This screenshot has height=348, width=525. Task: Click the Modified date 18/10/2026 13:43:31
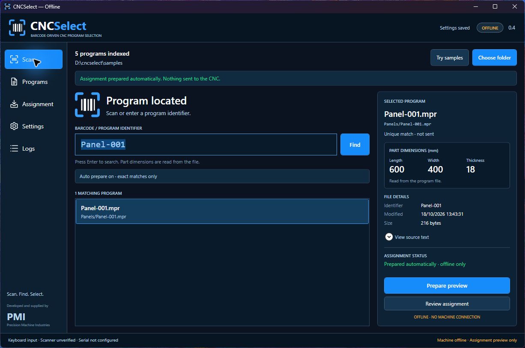pos(442,214)
